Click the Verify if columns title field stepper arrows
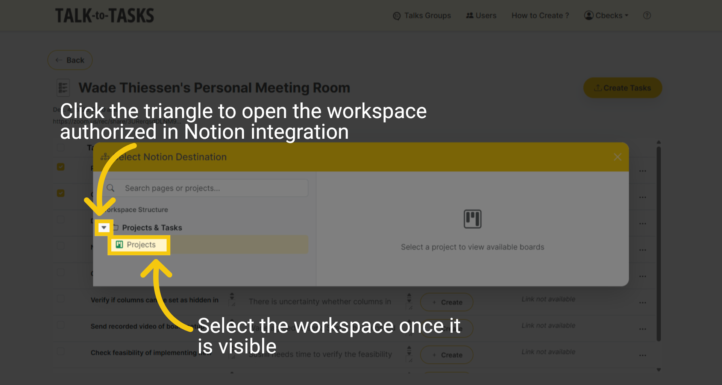Viewport: 722px width, 385px height. click(232, 296)
